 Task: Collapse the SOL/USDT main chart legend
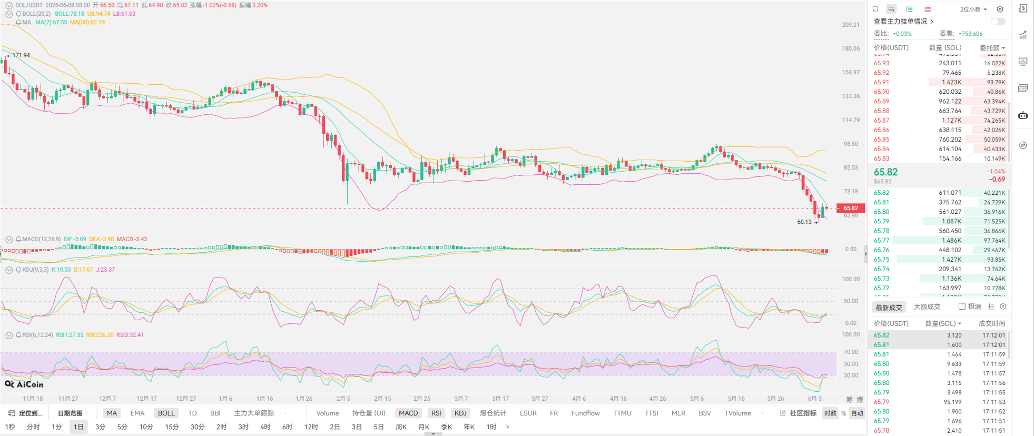coord(9,5)
